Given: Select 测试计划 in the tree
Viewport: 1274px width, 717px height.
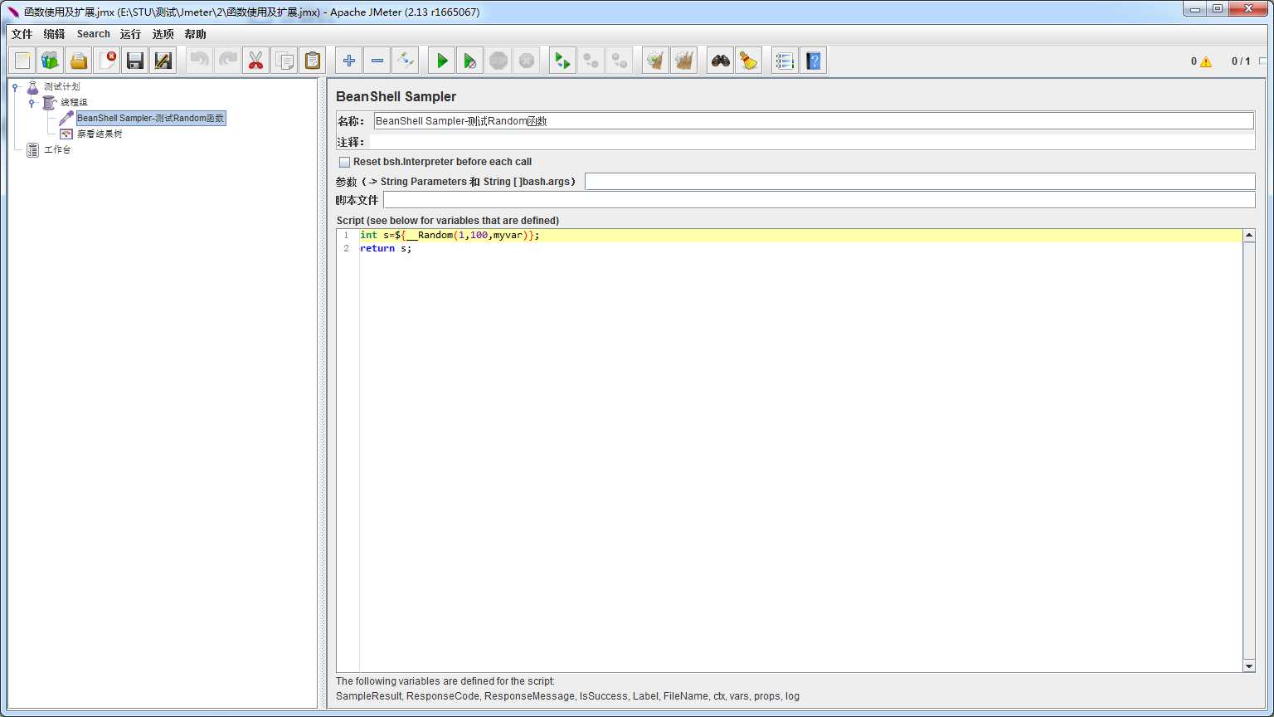Looking at the screenshot, I should (61, 86).
